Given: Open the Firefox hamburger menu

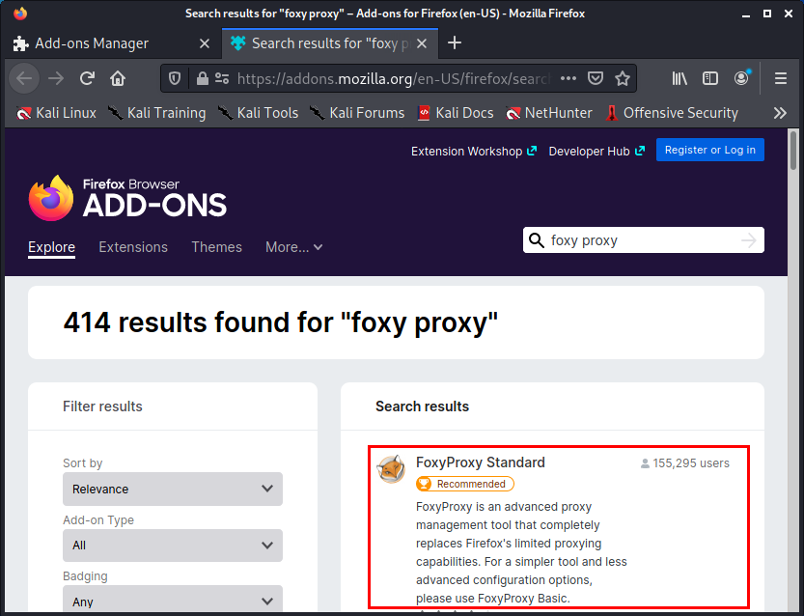Looking at the screenshot, I should click(x=781, y=78).
